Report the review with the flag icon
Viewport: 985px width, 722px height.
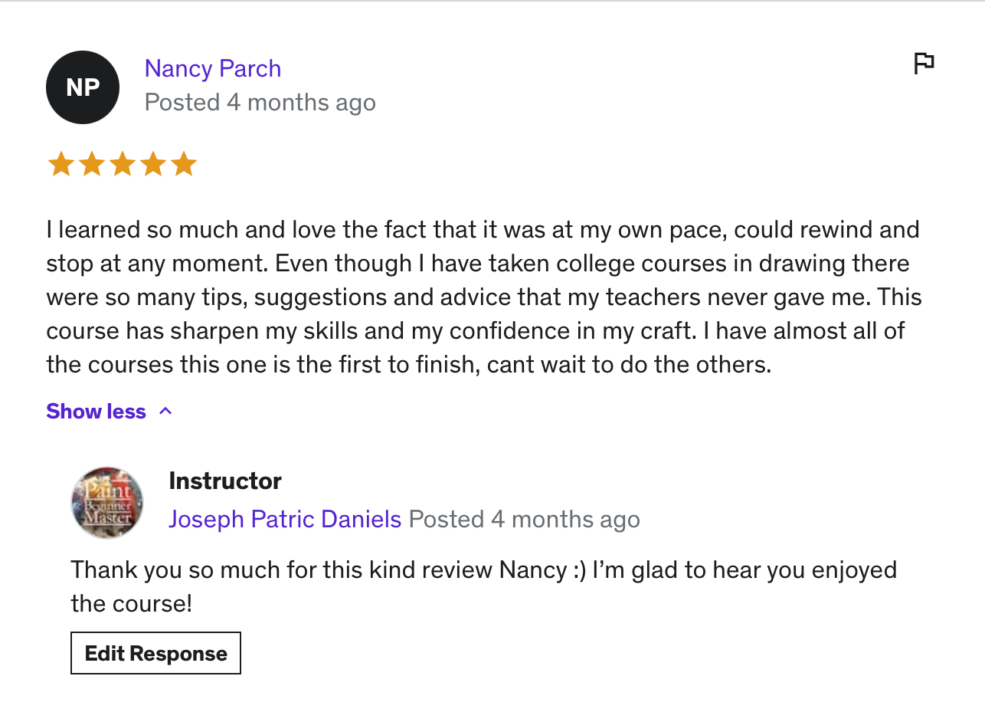click(924, 63)
